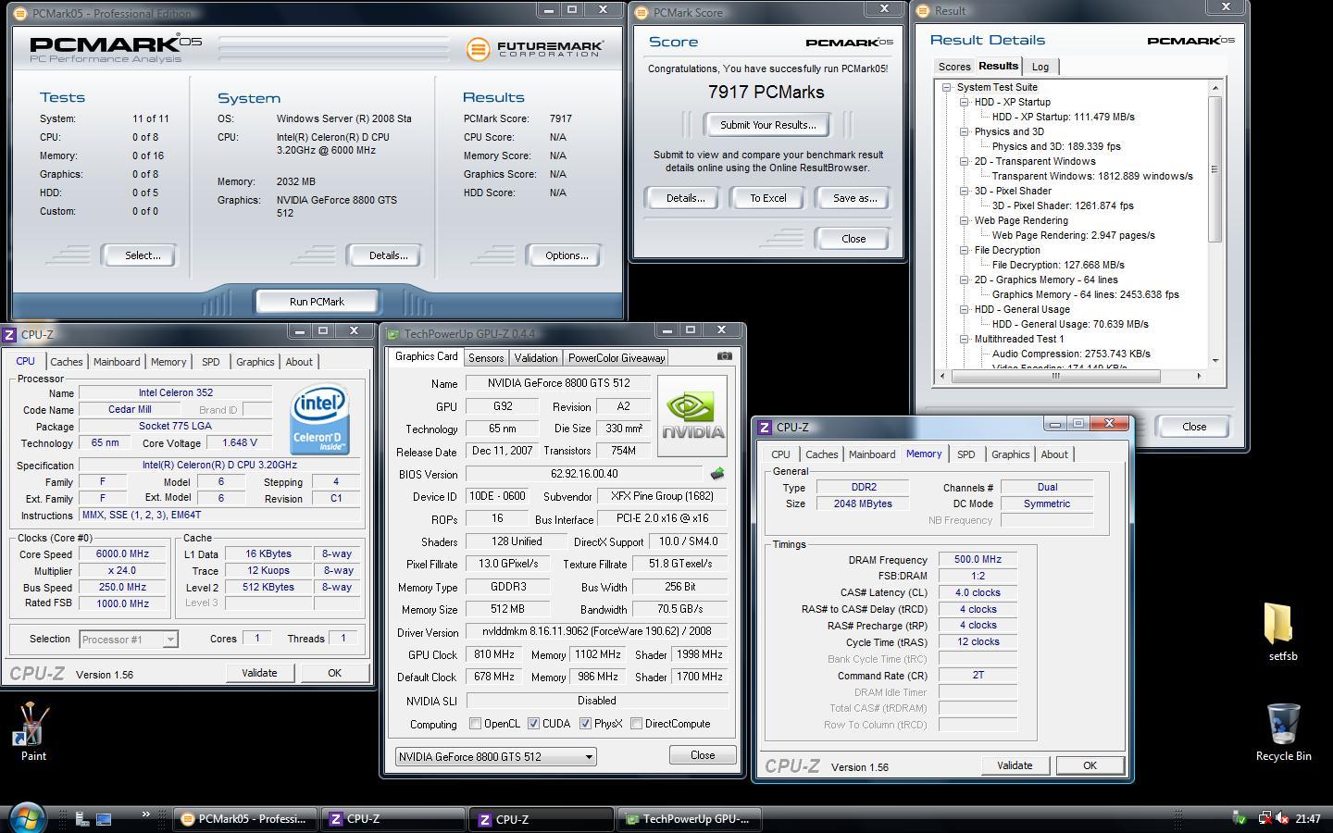The width and height of the screenshot is (1333, 833).
Task: Open the Validation tab in GPU-Z
Action: (x=536, y=358)
